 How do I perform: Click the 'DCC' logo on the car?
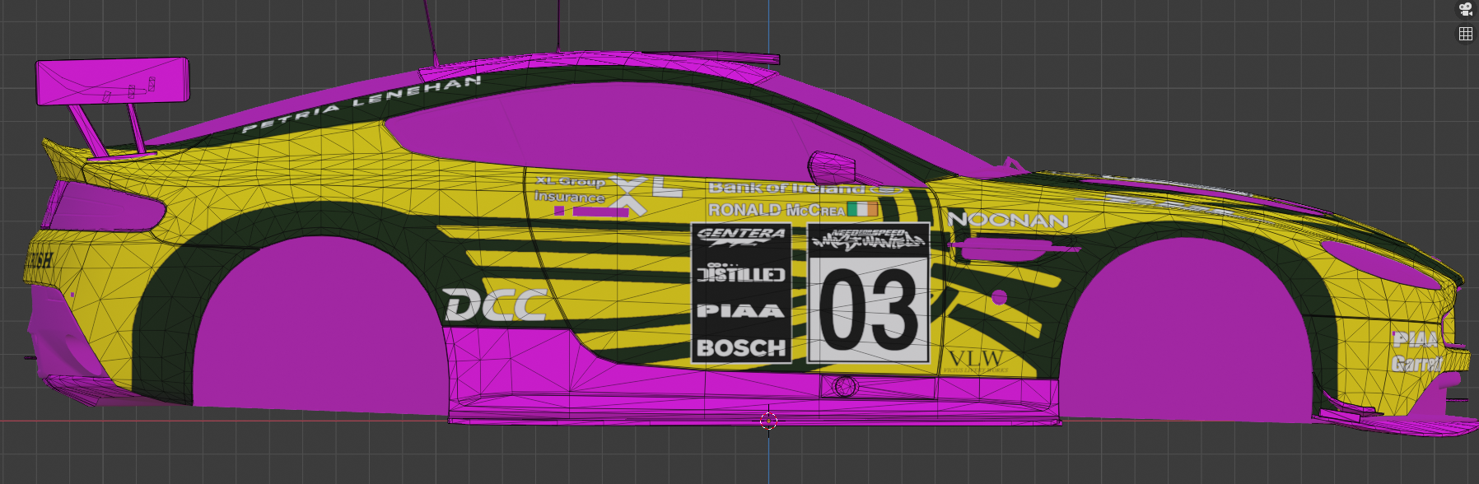pos(496,305)
